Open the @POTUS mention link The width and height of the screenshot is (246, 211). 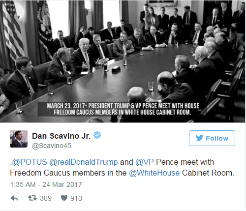(30, 162)
